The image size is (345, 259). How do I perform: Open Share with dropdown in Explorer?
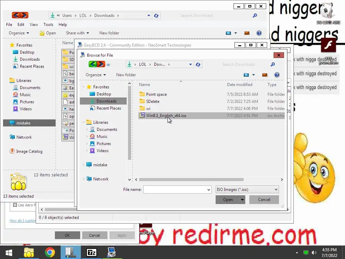77,33
